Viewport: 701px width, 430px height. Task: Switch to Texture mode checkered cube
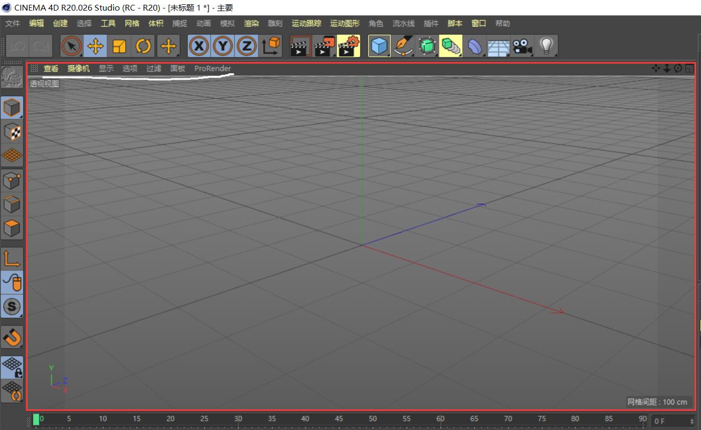click(x=12, y=131)
